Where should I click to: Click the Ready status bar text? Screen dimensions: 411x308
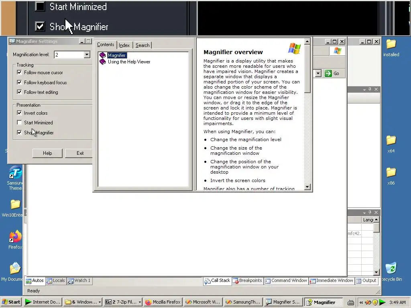(34, 291)
